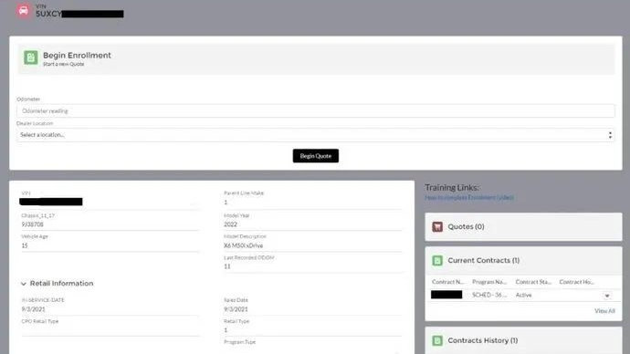The image size is (630, 354).
Task: Click the Last Recorded ODOM value 11
Action: click(227, 266)
